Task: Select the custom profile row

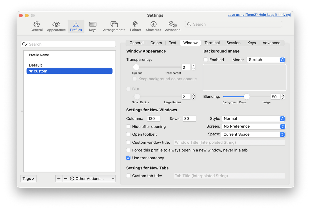Action: [x=69, y=71]
